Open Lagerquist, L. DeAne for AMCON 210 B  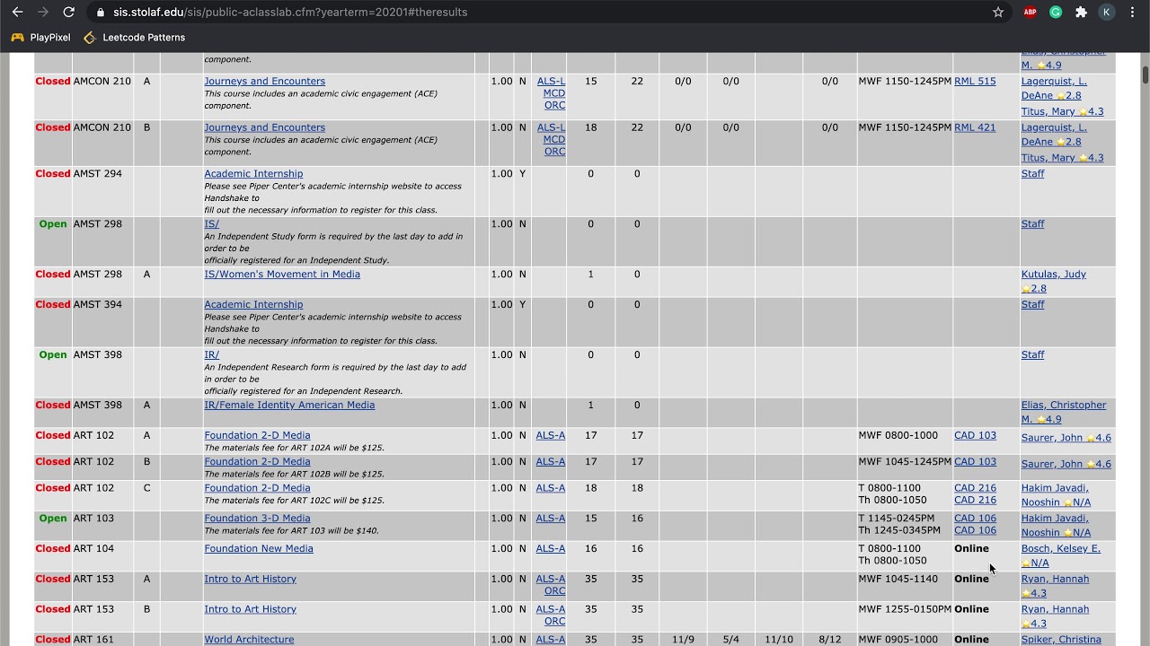1054,135
